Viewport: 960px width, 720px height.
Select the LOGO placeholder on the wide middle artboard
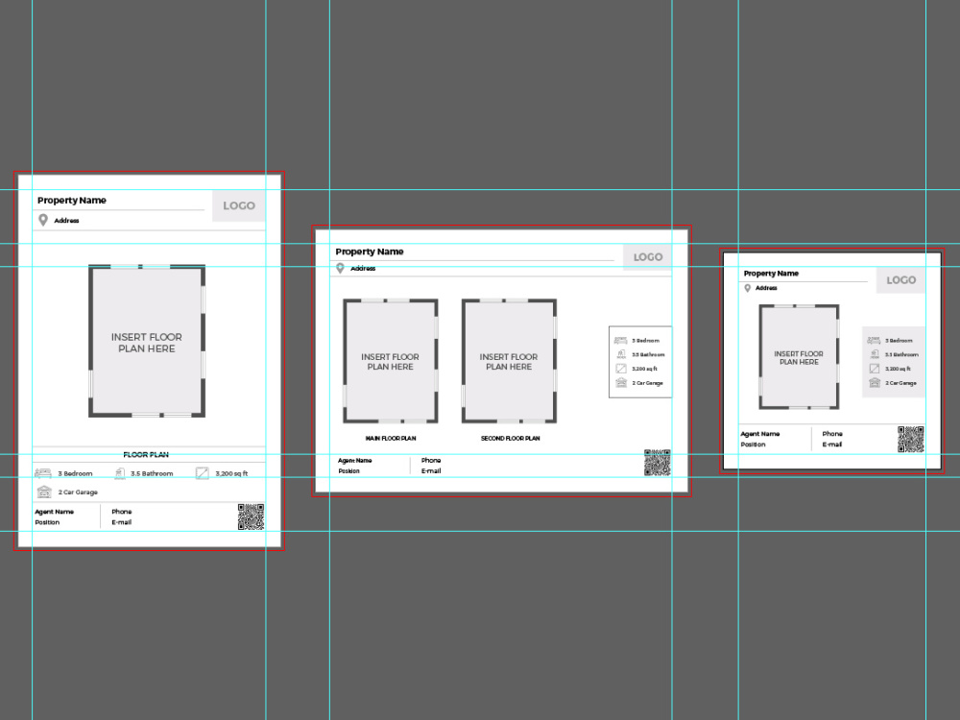[x=648, y=257]
